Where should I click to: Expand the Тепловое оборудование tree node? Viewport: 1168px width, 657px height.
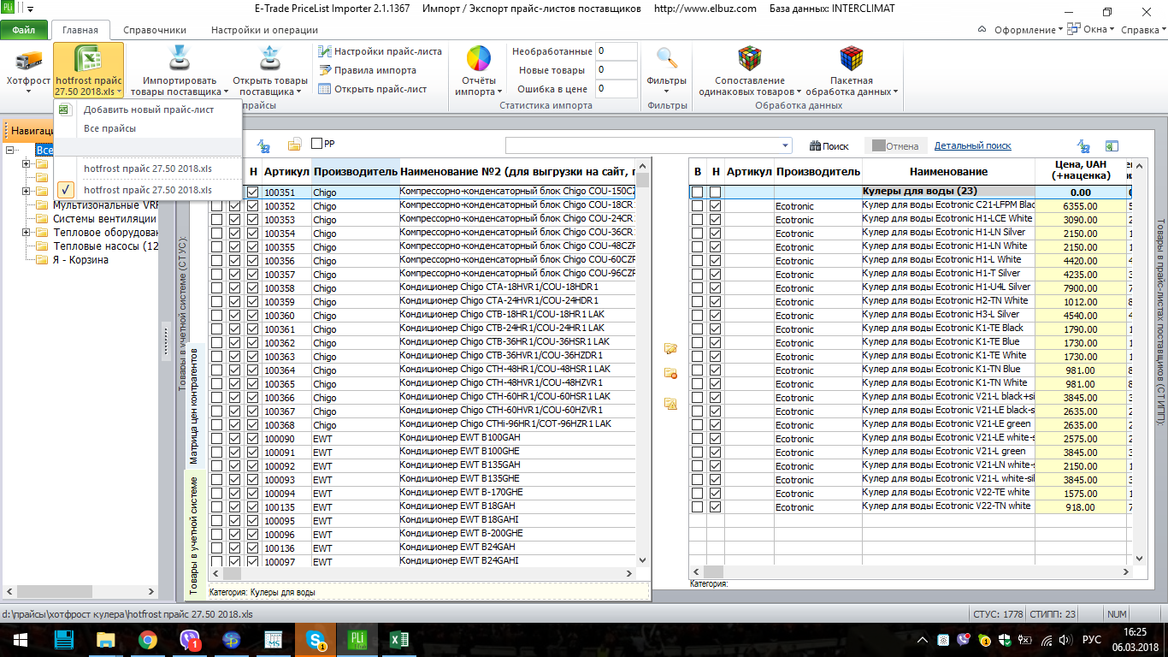(x=27, y=233)
